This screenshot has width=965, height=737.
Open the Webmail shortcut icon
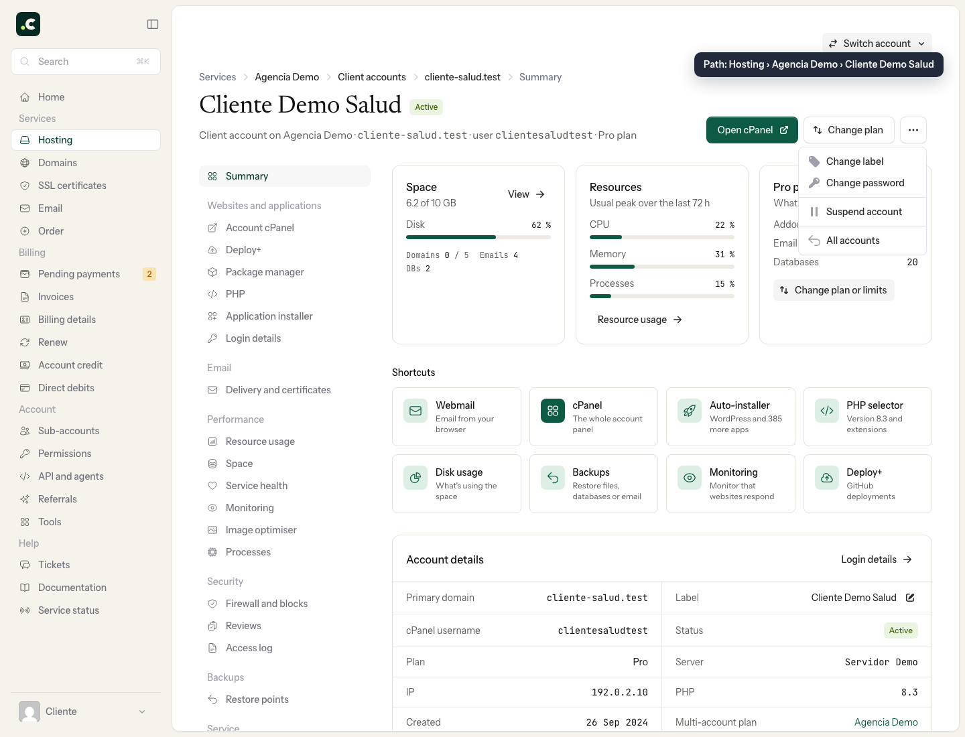[x=415, y=411]
